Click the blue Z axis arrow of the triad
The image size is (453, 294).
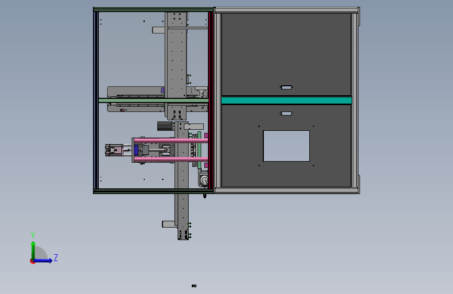tap(43, 261)
